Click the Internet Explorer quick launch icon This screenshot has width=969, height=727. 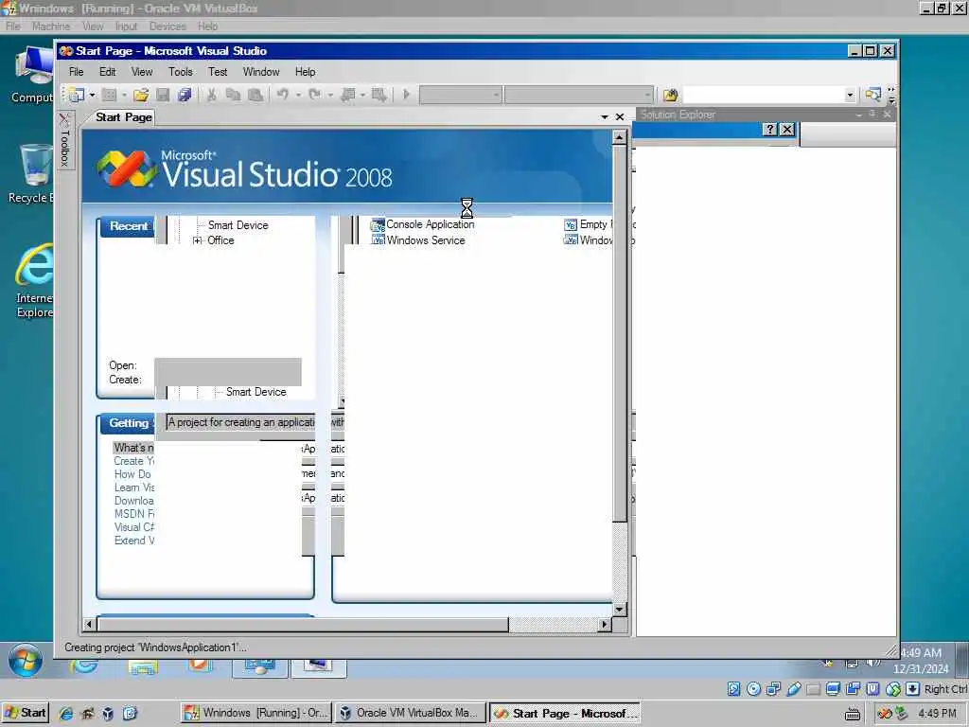click(x=65, y=713)
